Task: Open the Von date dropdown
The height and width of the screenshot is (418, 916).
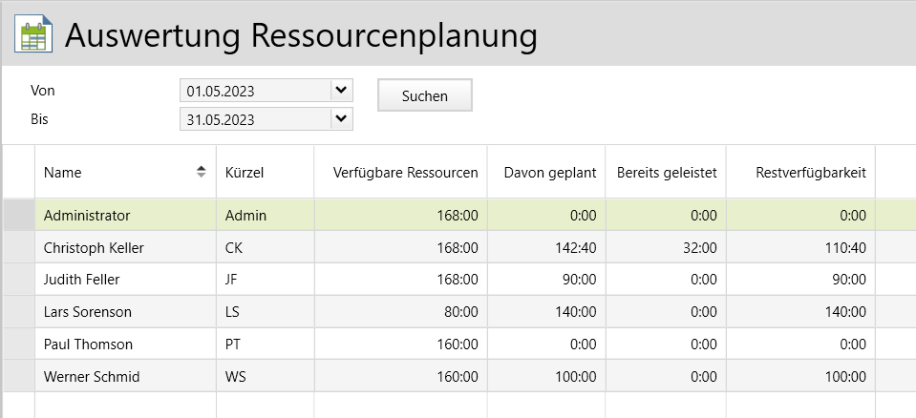Action: 342,91
